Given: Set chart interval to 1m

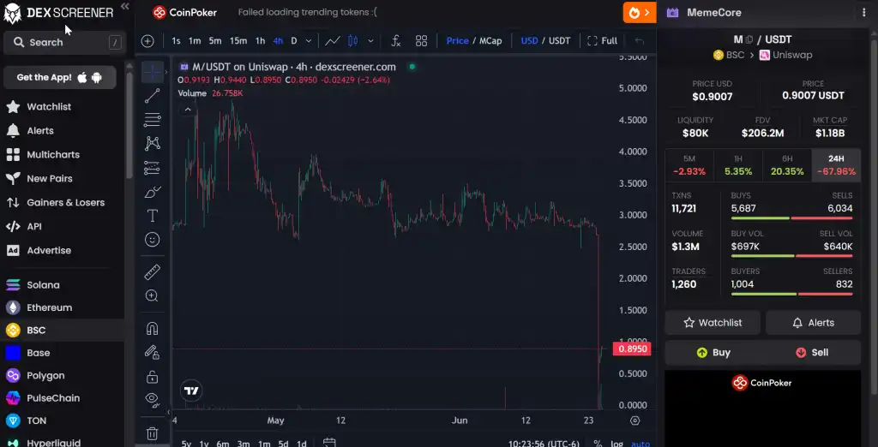Looking at the screenshot, I should pos(195,41).
